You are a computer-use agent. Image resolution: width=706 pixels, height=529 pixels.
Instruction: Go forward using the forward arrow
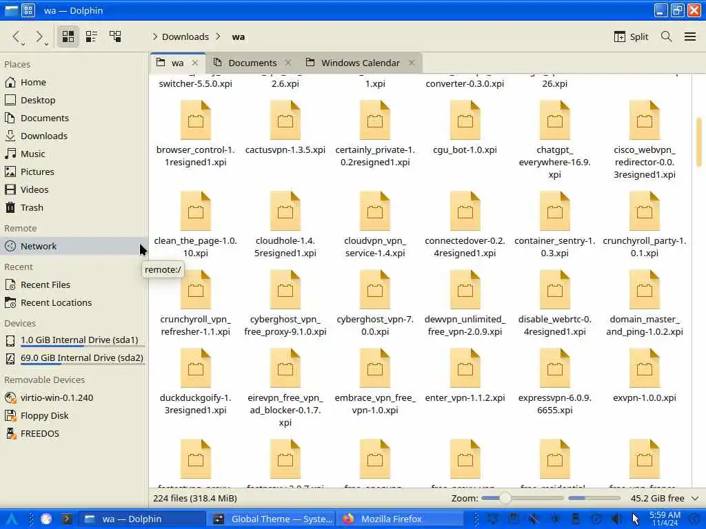(x=39, y=37)
